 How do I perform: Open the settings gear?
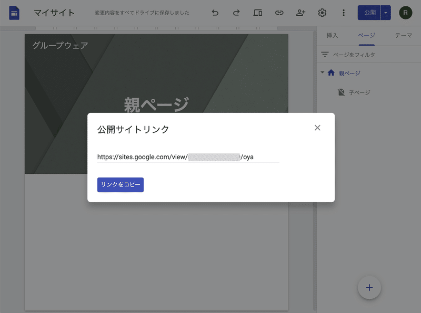pyautogui.click(x=322, y=13)
